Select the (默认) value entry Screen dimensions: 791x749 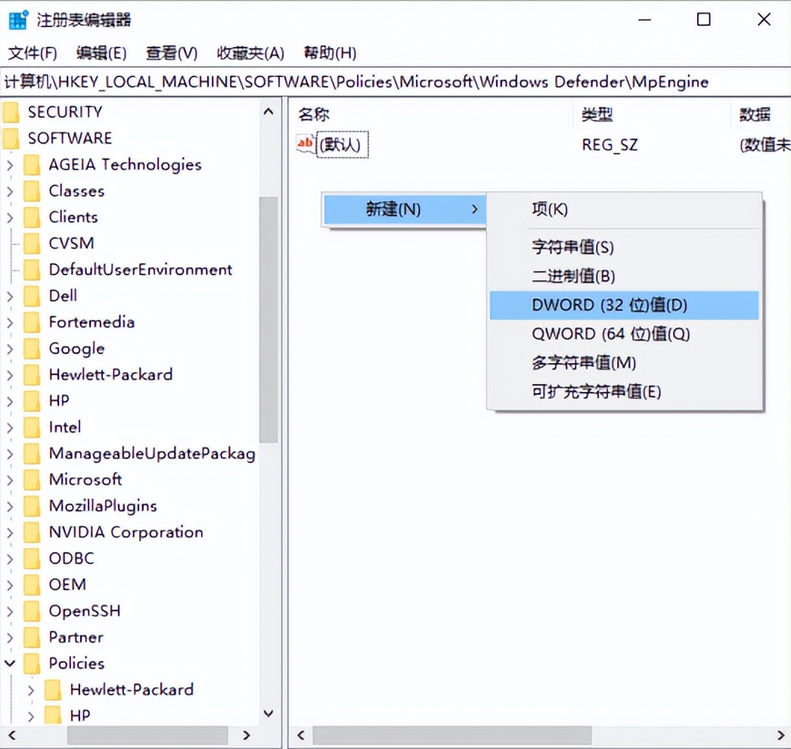[341, 145]
